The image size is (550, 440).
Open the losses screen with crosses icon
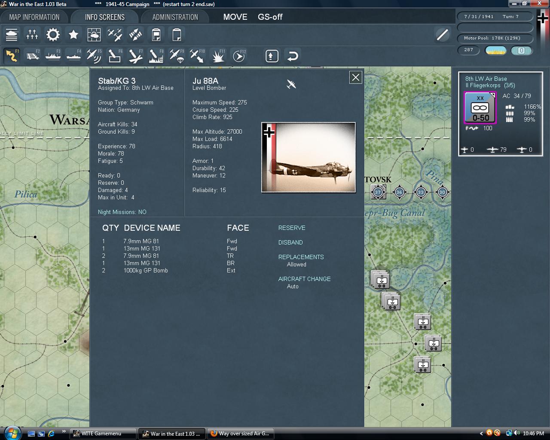click(x=32, y=34)
